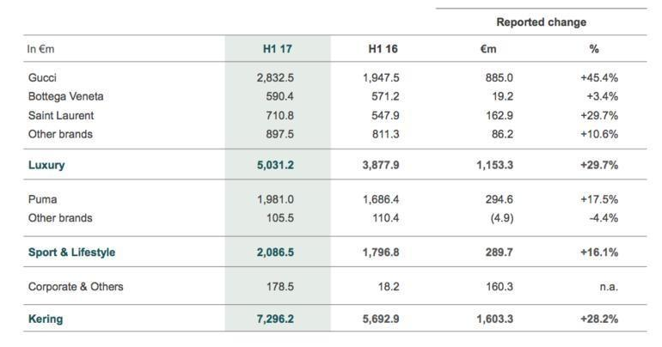Select the Gucci row label
The image size is (662, 347).
pos(42,77)
